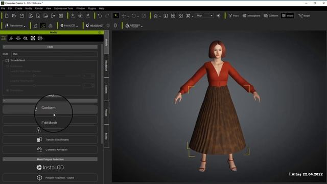Open the Substance Painter dropdown arrow
This screenshot has width=327, height=184.
[x=142, y=27]
